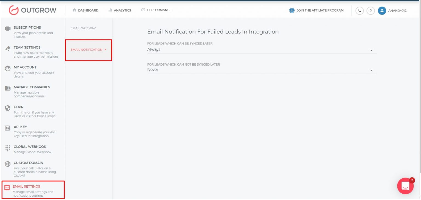Image resolution: width=421 pixels, height=200 pixels.
Task: Expand the 'can be synced later' dropdown
Action: click(x=371, y=50)
